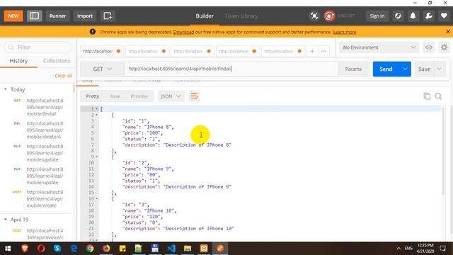453x255 pixels.
Task: Open new window icon in toolbar
Action: pos(108,16)
